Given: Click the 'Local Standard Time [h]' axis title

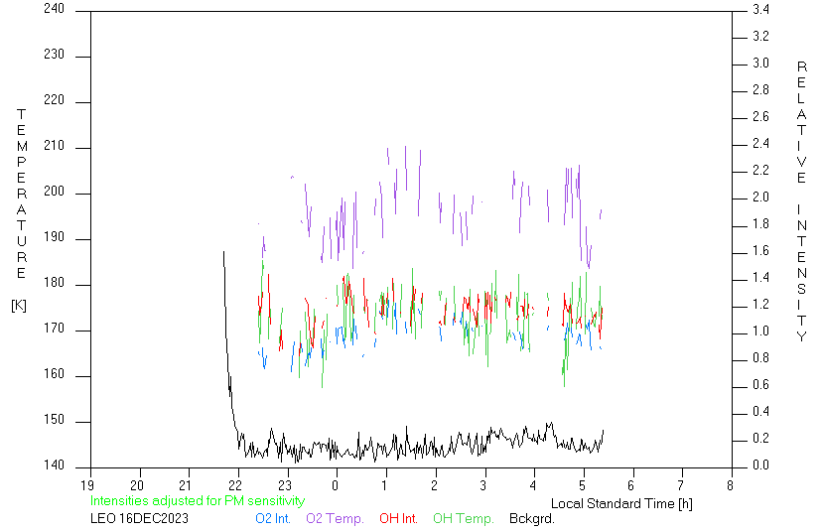Looking at the screenshot, I should (x=621, y=503).
